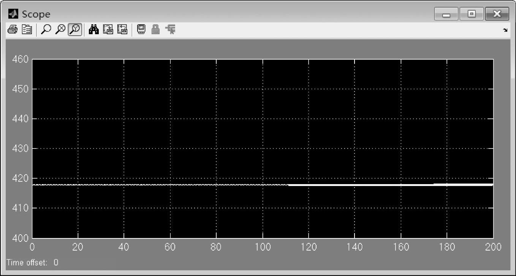Click the "Scope" window title text
Screen dimensions: 516x276
tap(36, 14)
